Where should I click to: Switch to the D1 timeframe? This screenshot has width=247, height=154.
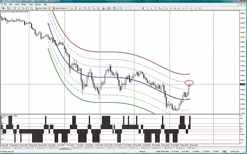pyautogui.click(x=192, y=8)
